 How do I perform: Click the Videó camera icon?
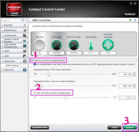[x=25, y=51]
